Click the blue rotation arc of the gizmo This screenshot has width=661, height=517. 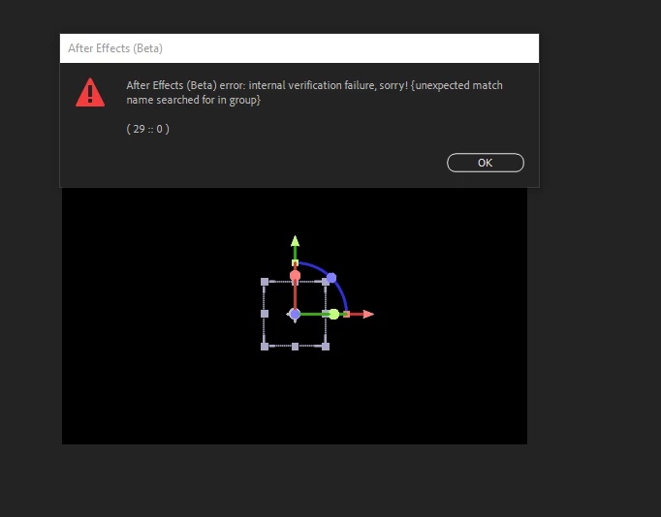pyautogui.click(x=342, y=292)
